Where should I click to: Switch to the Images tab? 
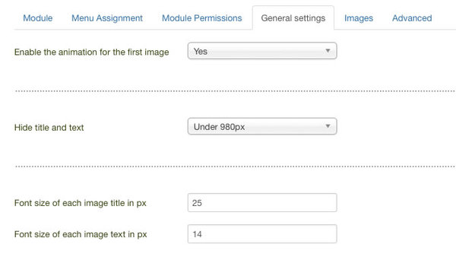tap(359, 18)
